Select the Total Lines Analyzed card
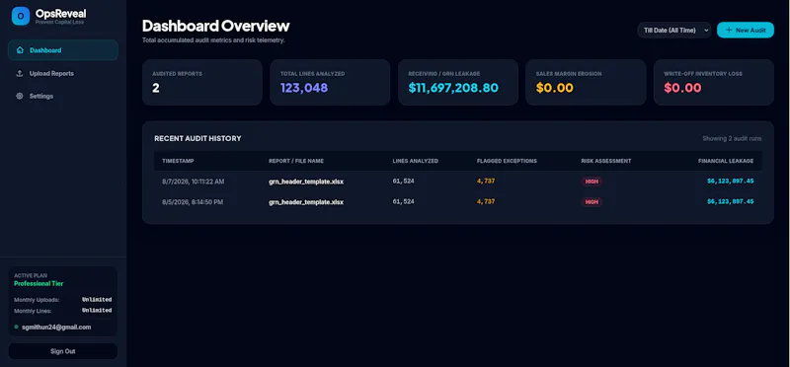This screenshot has height=367, width=790. (x=330, y=82)
